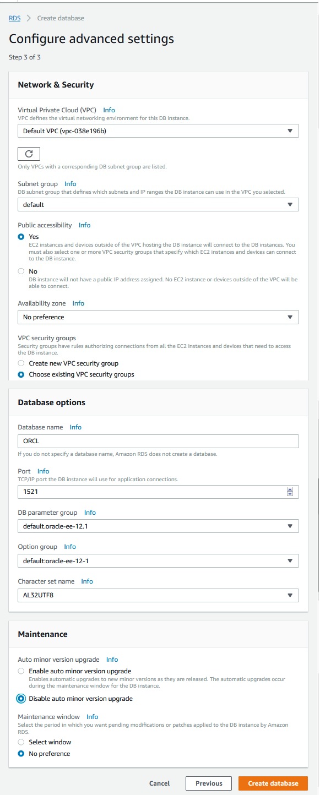
Task: View Info for Auto minor version upgrade
Action: click(x=112, y=660)
